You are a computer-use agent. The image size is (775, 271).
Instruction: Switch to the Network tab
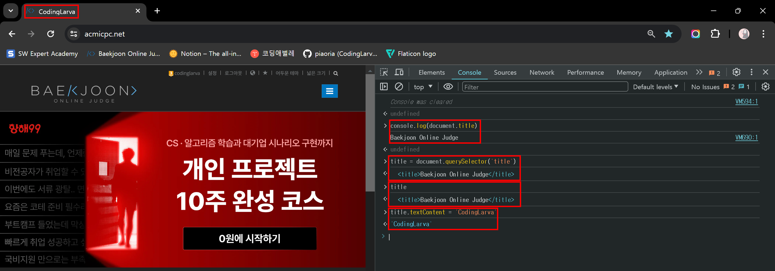[x=542, y=73]
